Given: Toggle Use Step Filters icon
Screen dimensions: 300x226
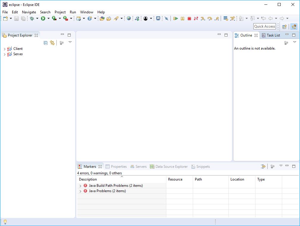Looking at the screenshot, I should pyautogui.click(x=233, y=18).
